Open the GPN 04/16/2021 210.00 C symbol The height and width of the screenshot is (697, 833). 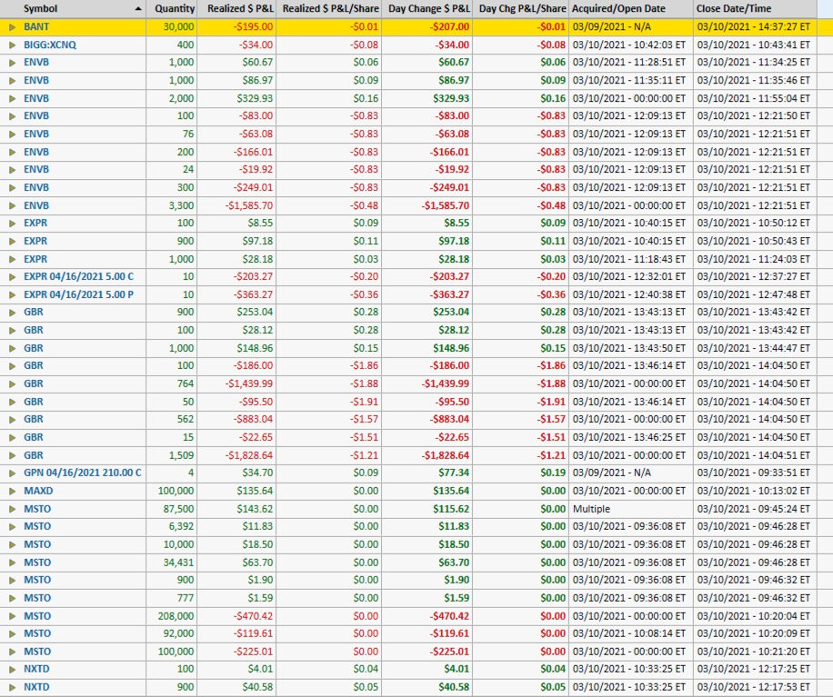click(83, 473)
